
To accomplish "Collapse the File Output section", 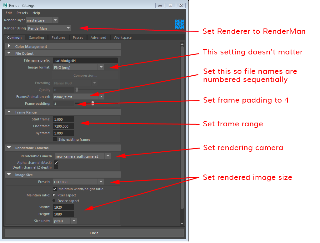I will (9, 53).
